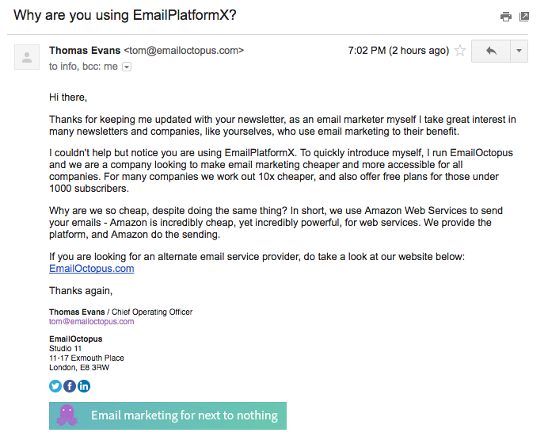Open the More options dropdown beside reply

click(519, 51)
